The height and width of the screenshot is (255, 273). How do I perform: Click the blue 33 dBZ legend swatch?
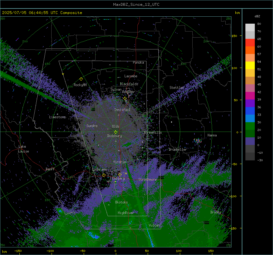[x=250, y=111]
